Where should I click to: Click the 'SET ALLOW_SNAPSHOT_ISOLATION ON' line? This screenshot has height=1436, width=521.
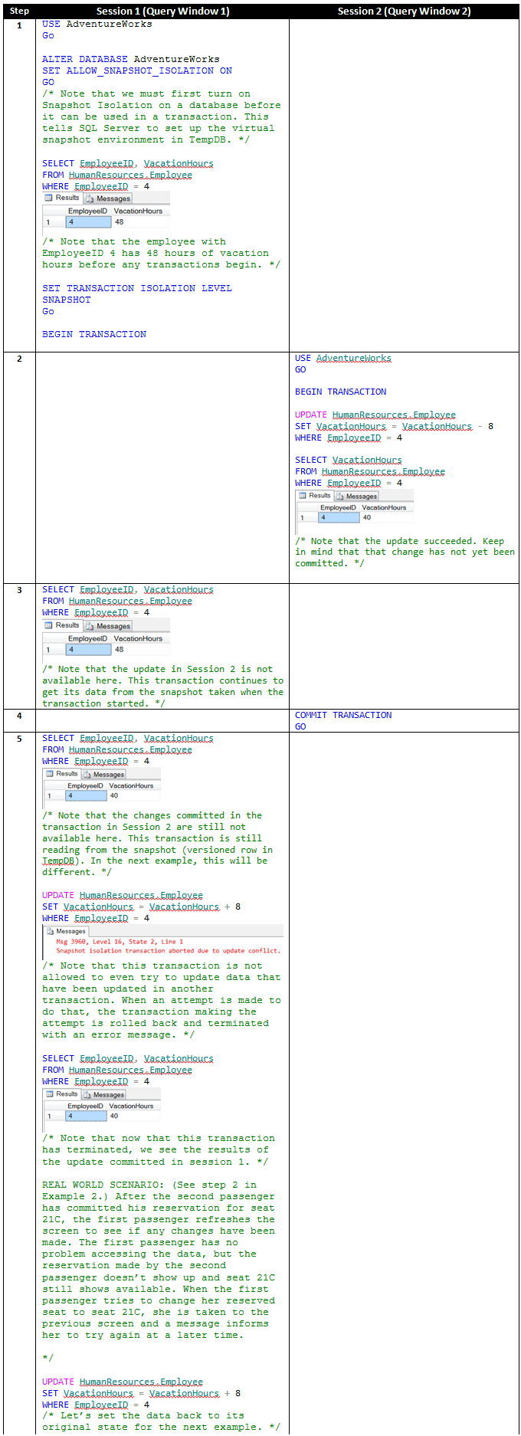[137, 70]
